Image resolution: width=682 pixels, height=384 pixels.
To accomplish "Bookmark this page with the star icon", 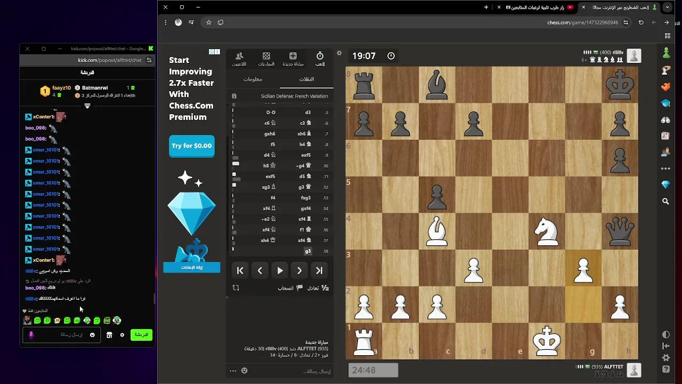I will [209, 22].
